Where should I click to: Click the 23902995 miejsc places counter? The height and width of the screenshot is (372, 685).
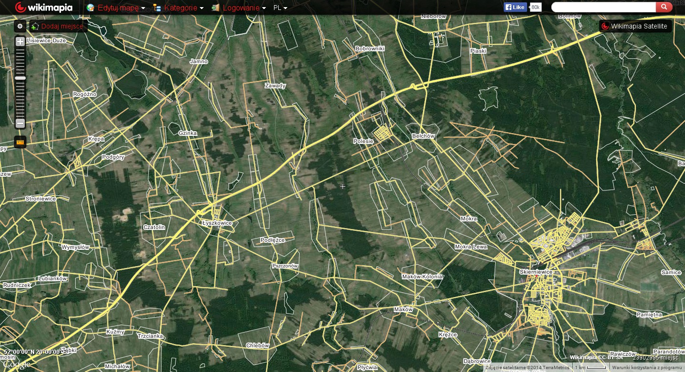coord(656,358)
